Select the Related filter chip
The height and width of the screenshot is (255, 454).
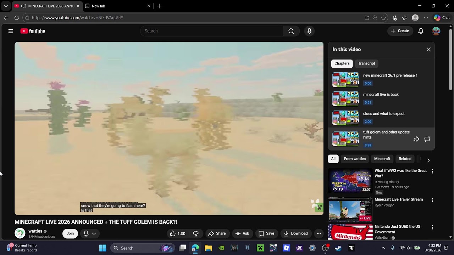tap(405, 159)
